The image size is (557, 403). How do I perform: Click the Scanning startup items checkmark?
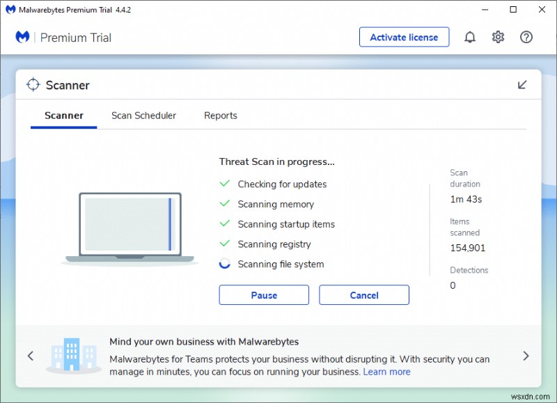point(224,223)
